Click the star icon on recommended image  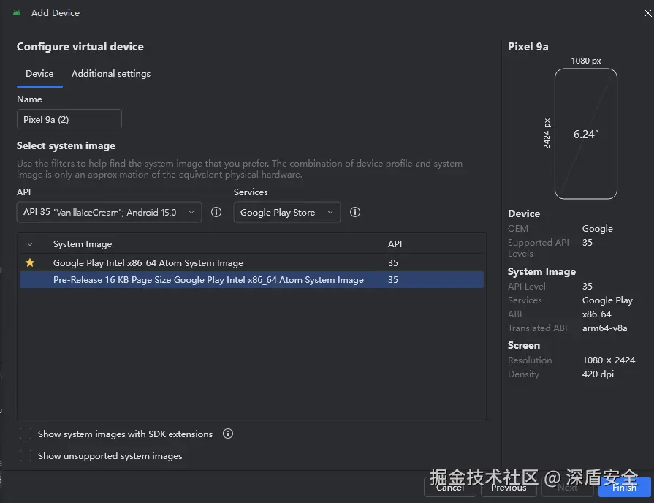30,262
